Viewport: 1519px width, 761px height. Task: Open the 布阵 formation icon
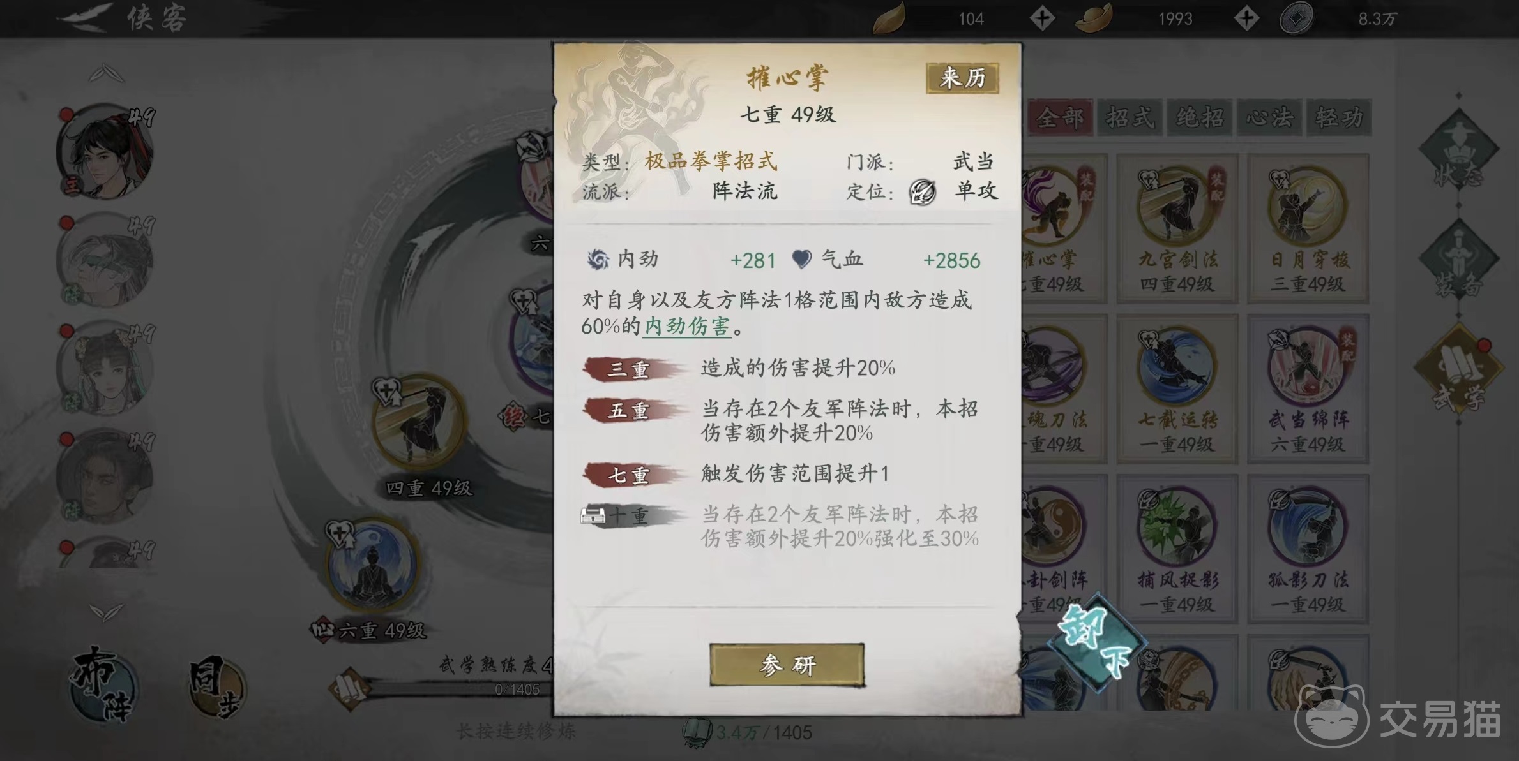pos(102,684)
